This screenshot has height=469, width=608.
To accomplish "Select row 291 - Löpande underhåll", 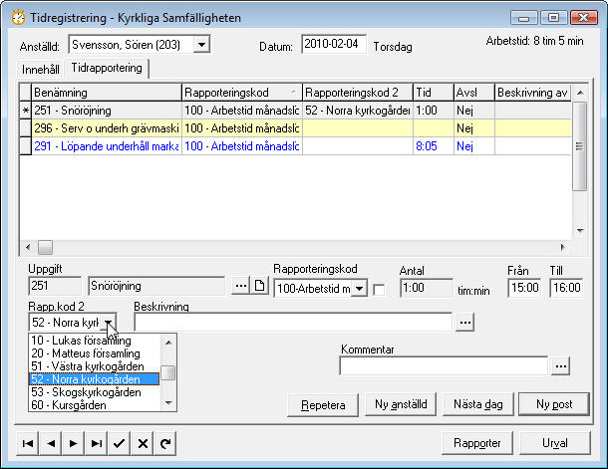I will (x=295, y=146).
